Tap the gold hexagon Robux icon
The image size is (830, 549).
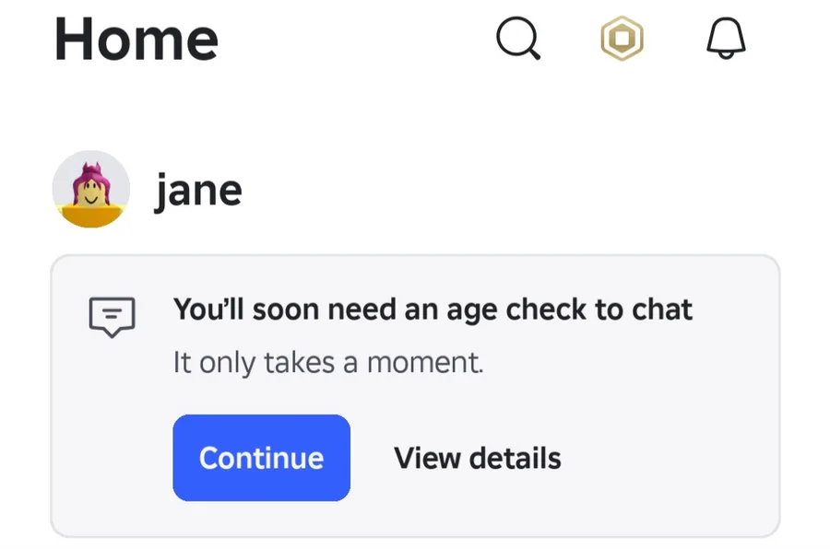622,40
